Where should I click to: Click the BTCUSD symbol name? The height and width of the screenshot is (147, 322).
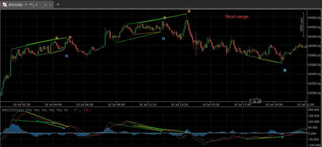tap(15, 4)
